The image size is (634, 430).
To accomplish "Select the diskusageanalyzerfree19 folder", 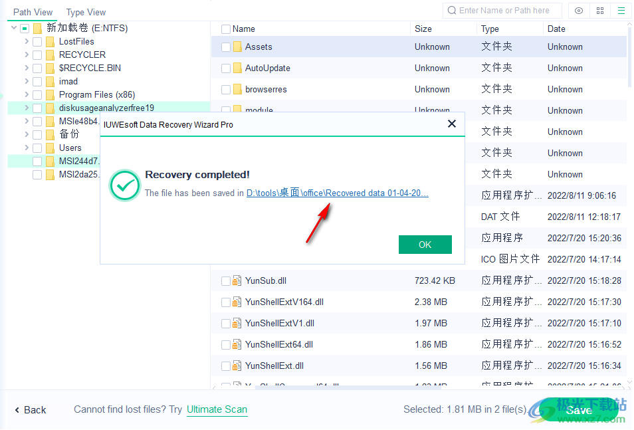I will click(x=106, y=108).
